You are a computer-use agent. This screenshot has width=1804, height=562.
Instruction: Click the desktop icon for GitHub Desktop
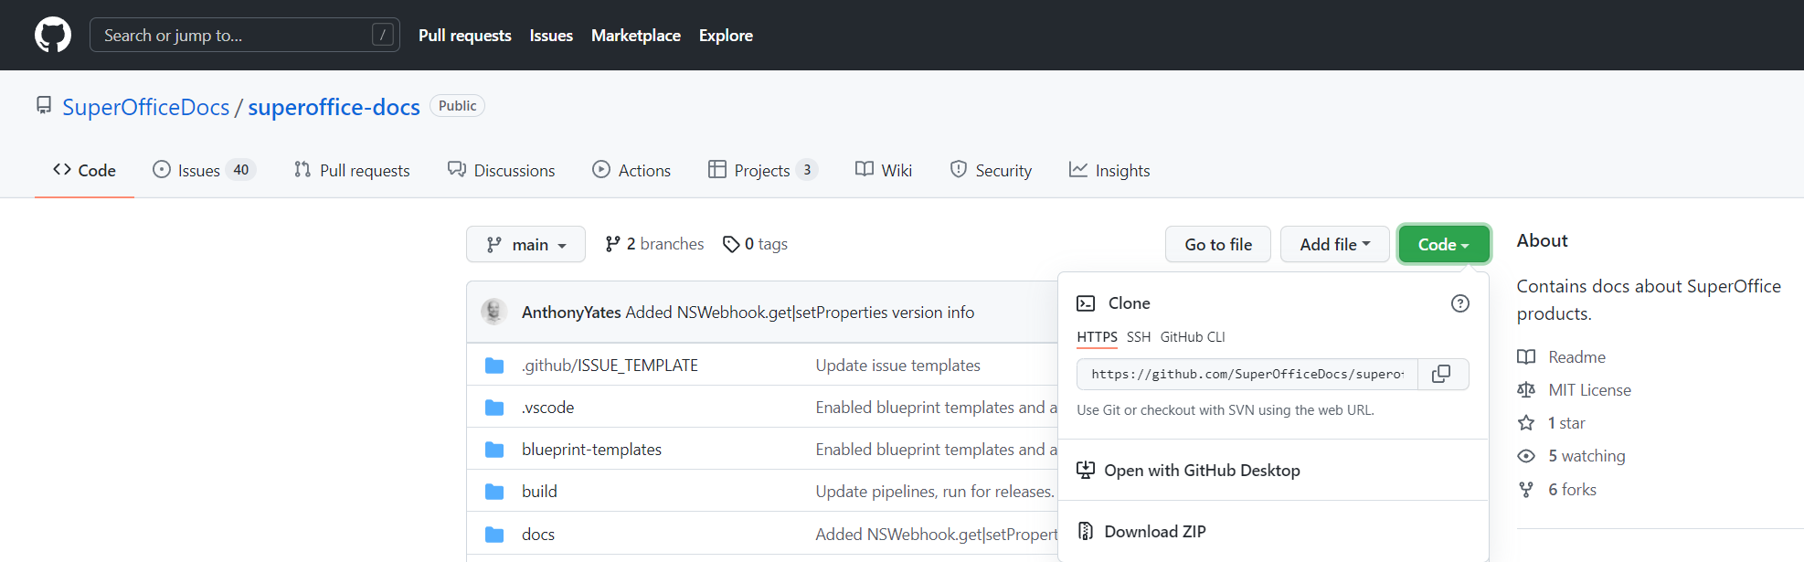[1086, 470]
